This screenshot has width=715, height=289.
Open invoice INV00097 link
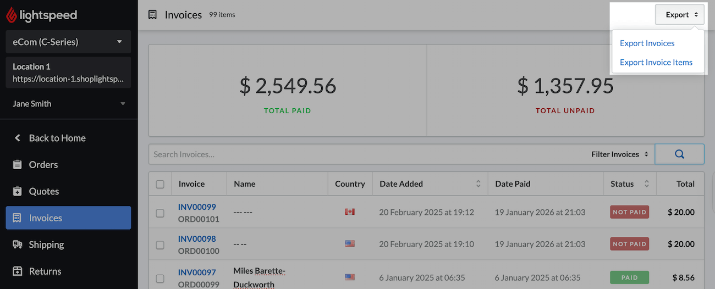pyautogui.click(x=197, y=273)
